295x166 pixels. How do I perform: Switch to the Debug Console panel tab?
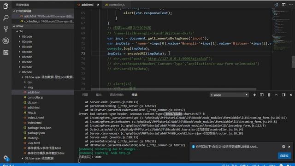point(117,95)
